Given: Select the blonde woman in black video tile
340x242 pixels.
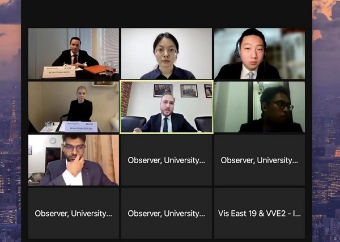Looking at the screenshot, I should tap(74, 107).
